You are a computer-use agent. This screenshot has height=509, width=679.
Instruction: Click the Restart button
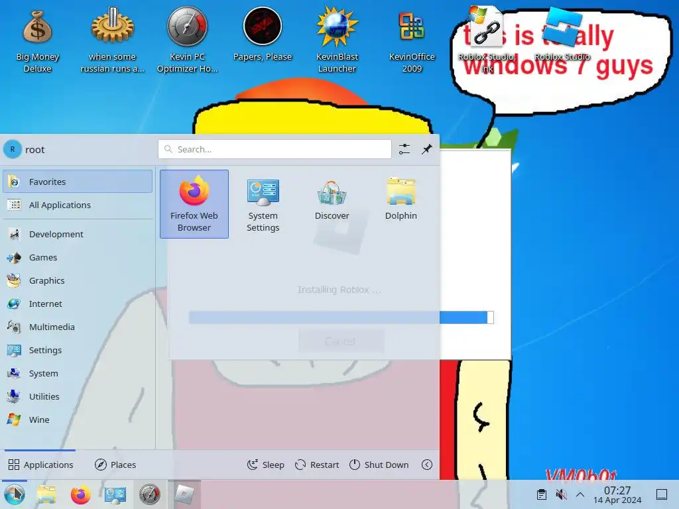pos(317,465)
